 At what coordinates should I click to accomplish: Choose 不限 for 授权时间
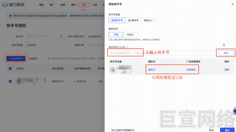(x=116, y=35)
